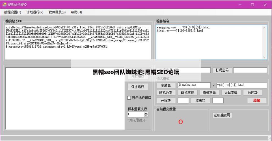
Task: Focus the 开始ID input box
Action: [183, 100]
